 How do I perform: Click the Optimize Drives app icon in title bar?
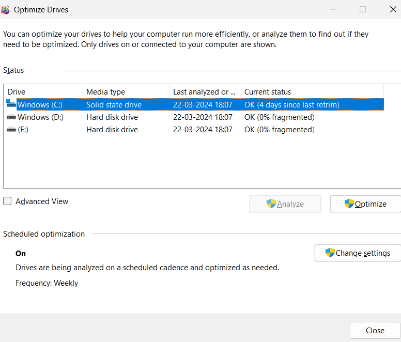click(x=6, y=9)
